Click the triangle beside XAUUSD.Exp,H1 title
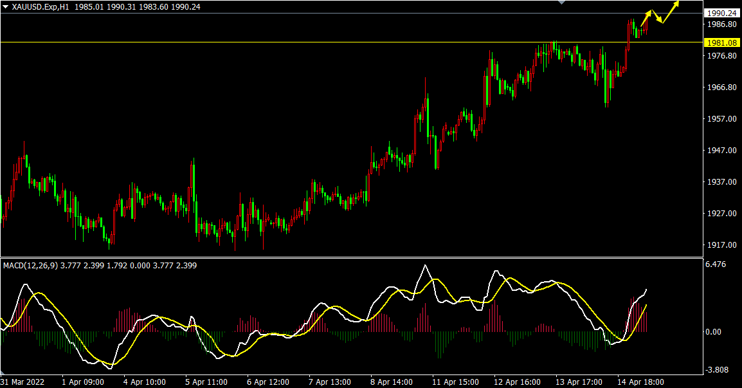Screen dimensions: 742x388 (6, 6)
